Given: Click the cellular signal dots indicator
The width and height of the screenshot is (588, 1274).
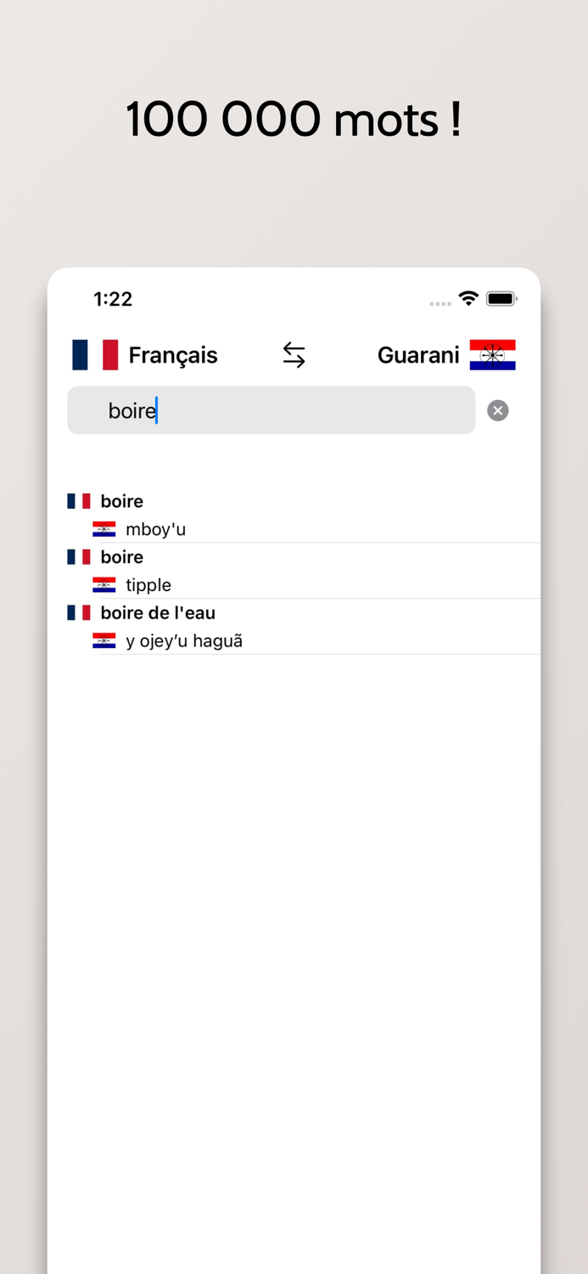Looking at the screenshot, I should point(440,302).
